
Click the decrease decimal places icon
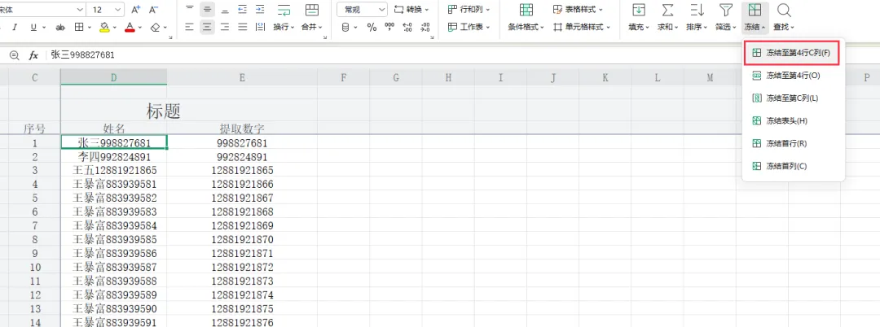click(425, 27)
